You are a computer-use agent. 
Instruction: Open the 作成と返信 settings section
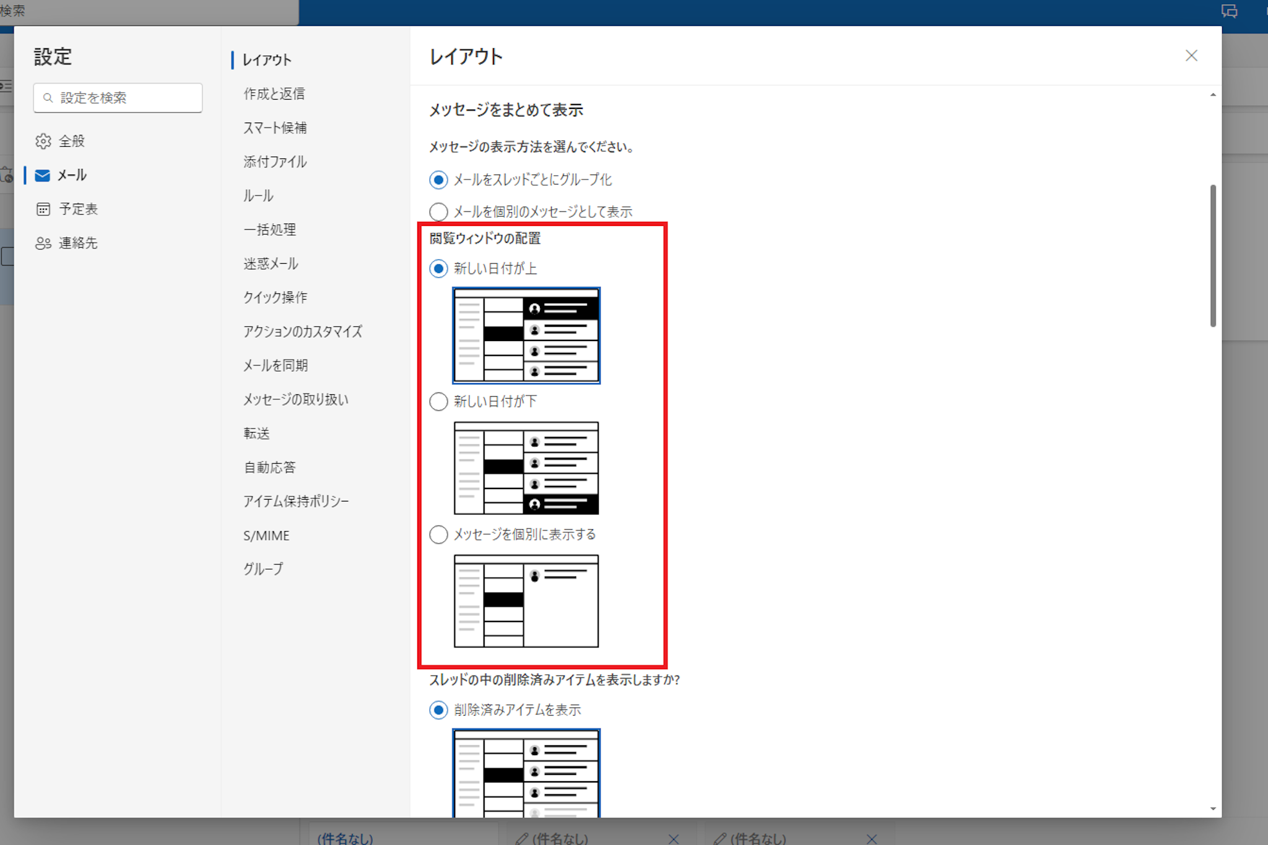click(x=274, y=93)
